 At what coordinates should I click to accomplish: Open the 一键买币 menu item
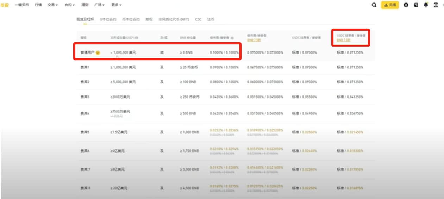pyautogui.click(x=21, y=5)
